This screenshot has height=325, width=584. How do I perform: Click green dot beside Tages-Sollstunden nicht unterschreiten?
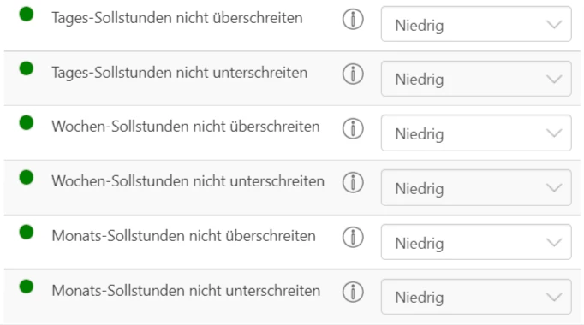tap(27, 68)
